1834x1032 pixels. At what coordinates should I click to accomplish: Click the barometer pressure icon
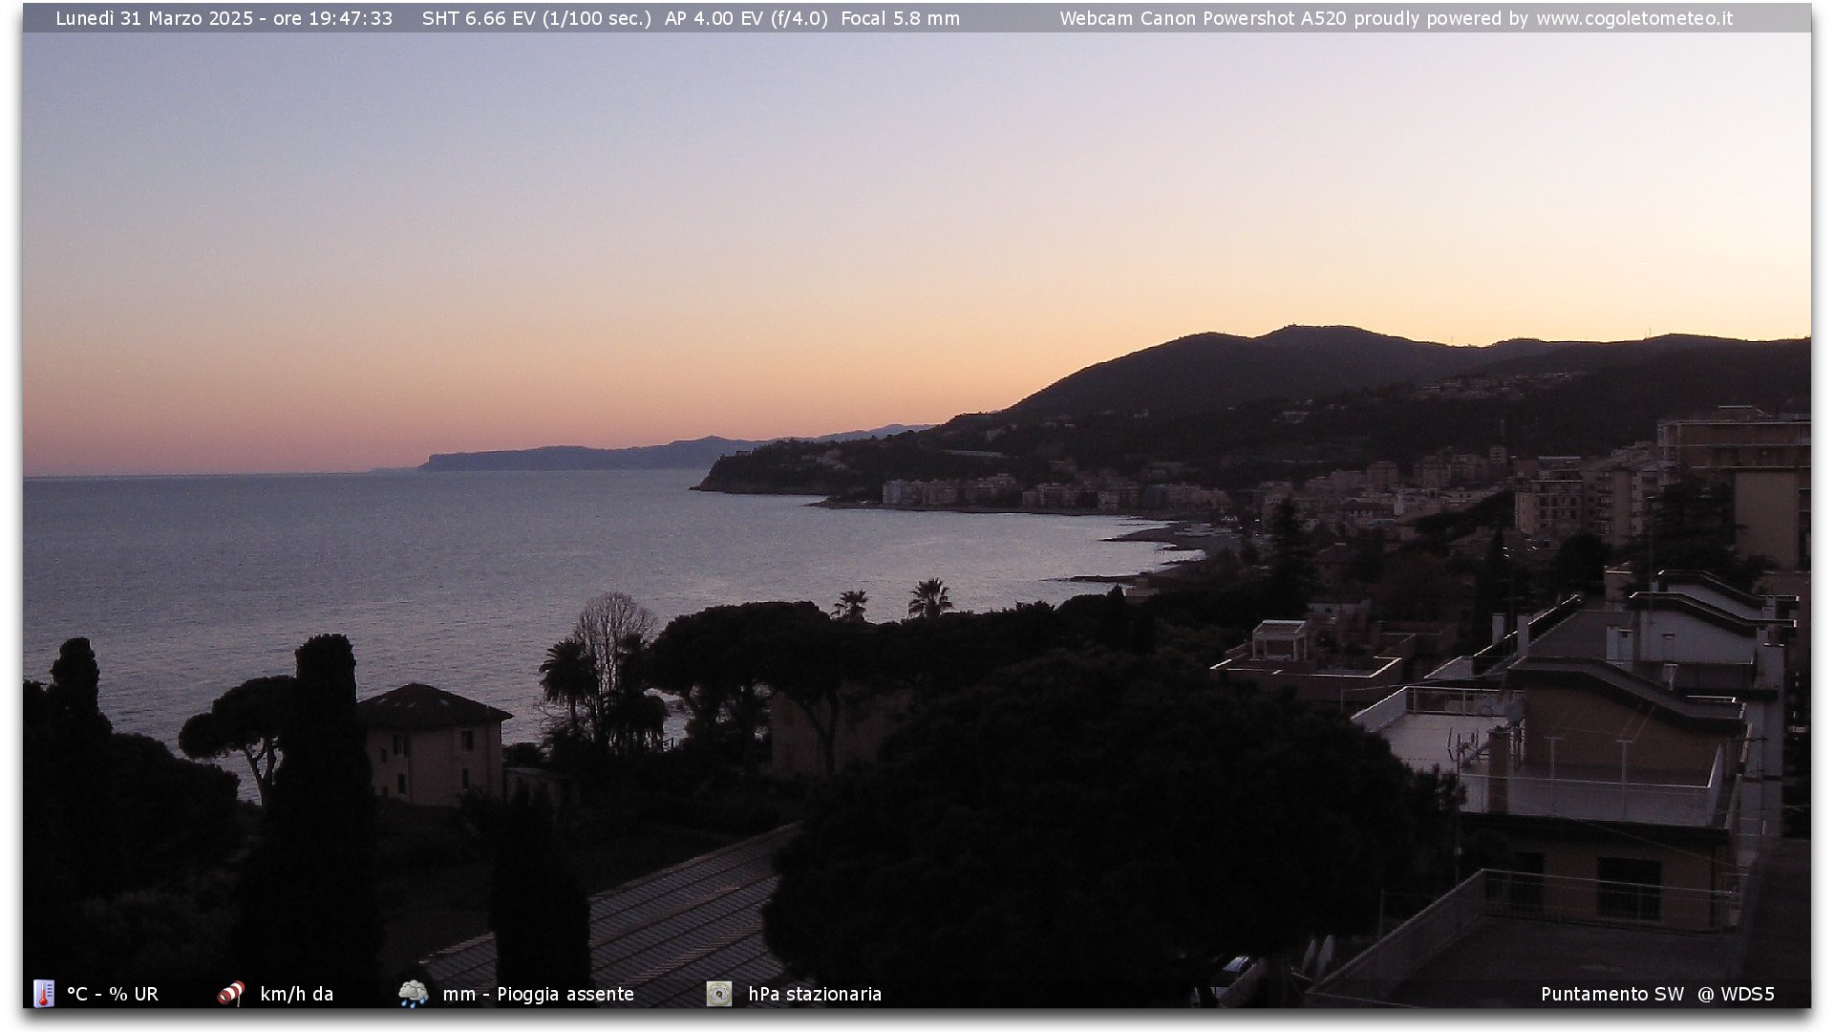pyautogui.click(x=719, y=994)
